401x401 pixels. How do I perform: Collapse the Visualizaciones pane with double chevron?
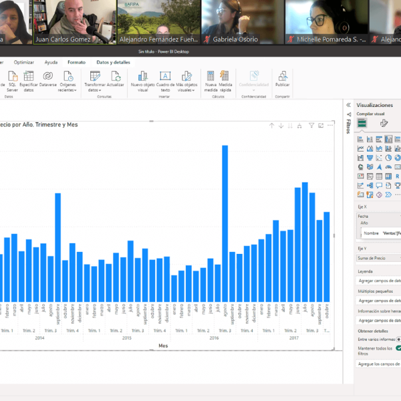[348, 105]
